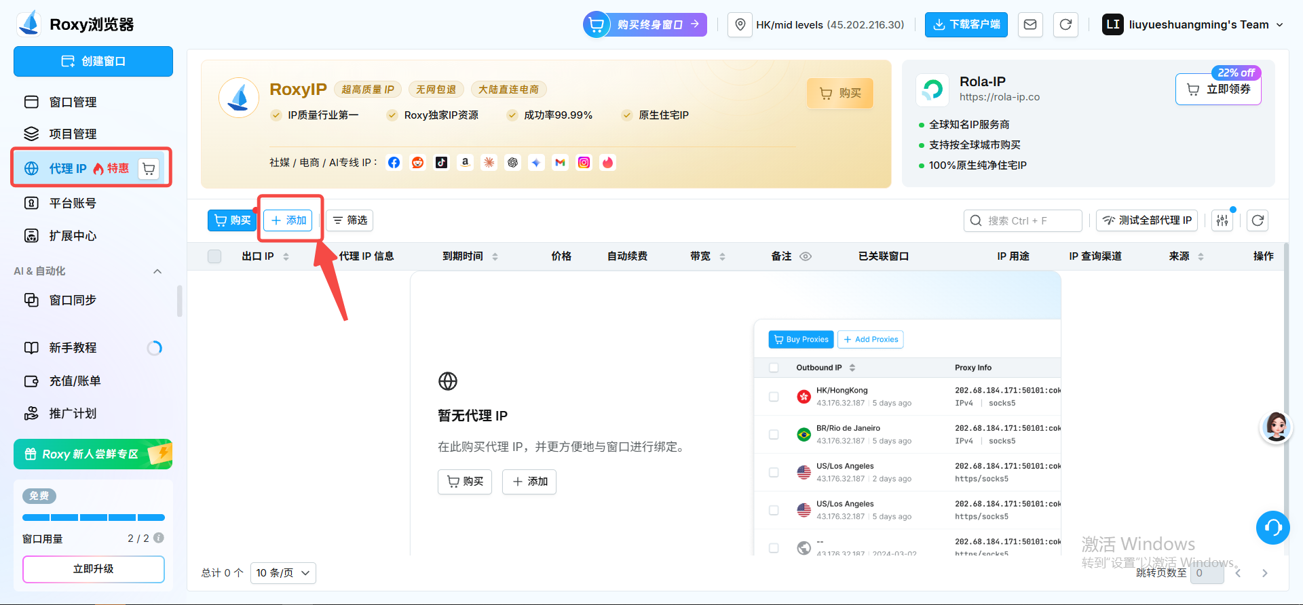Image resolution: width=1303 pixels, height=605 pixels.
Task: Click 添加 in the empty state
Action: (529, 482)
